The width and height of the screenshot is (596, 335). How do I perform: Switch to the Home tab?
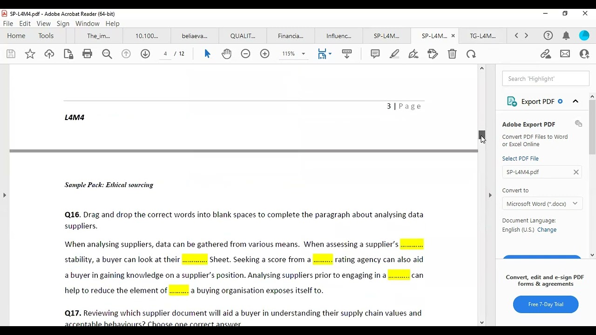(x=16, y=36)
